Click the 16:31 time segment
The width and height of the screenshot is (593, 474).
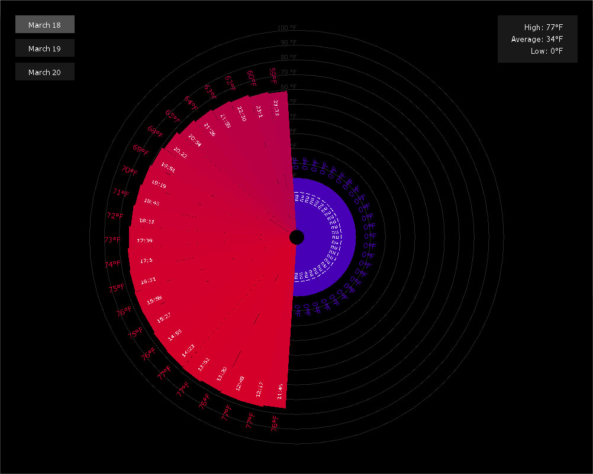tap(149, 280)
